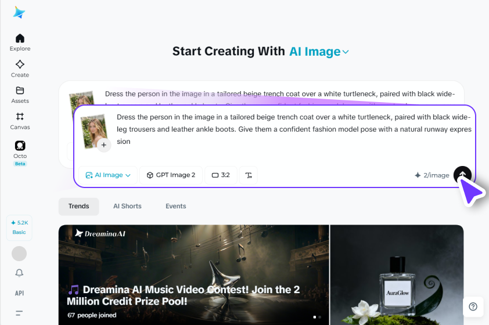Select the first banner carousel dot
The width and height of the screenshot is (489, 325).
[314, 317]
